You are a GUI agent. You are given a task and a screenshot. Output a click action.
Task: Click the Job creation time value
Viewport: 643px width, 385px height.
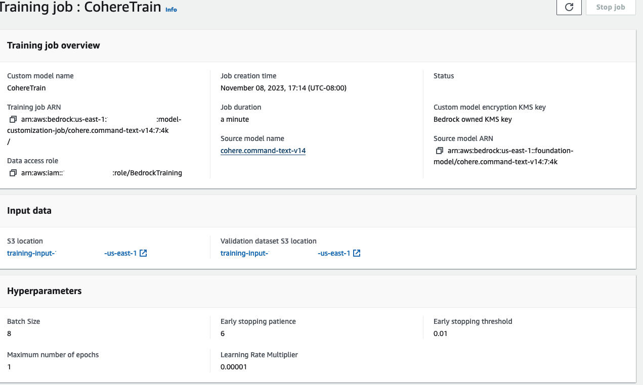point(283,88)
